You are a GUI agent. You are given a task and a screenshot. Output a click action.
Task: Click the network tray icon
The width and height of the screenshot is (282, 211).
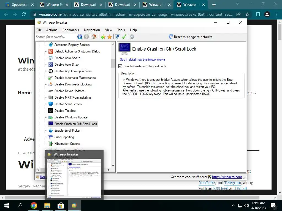[x=240, y=206]
